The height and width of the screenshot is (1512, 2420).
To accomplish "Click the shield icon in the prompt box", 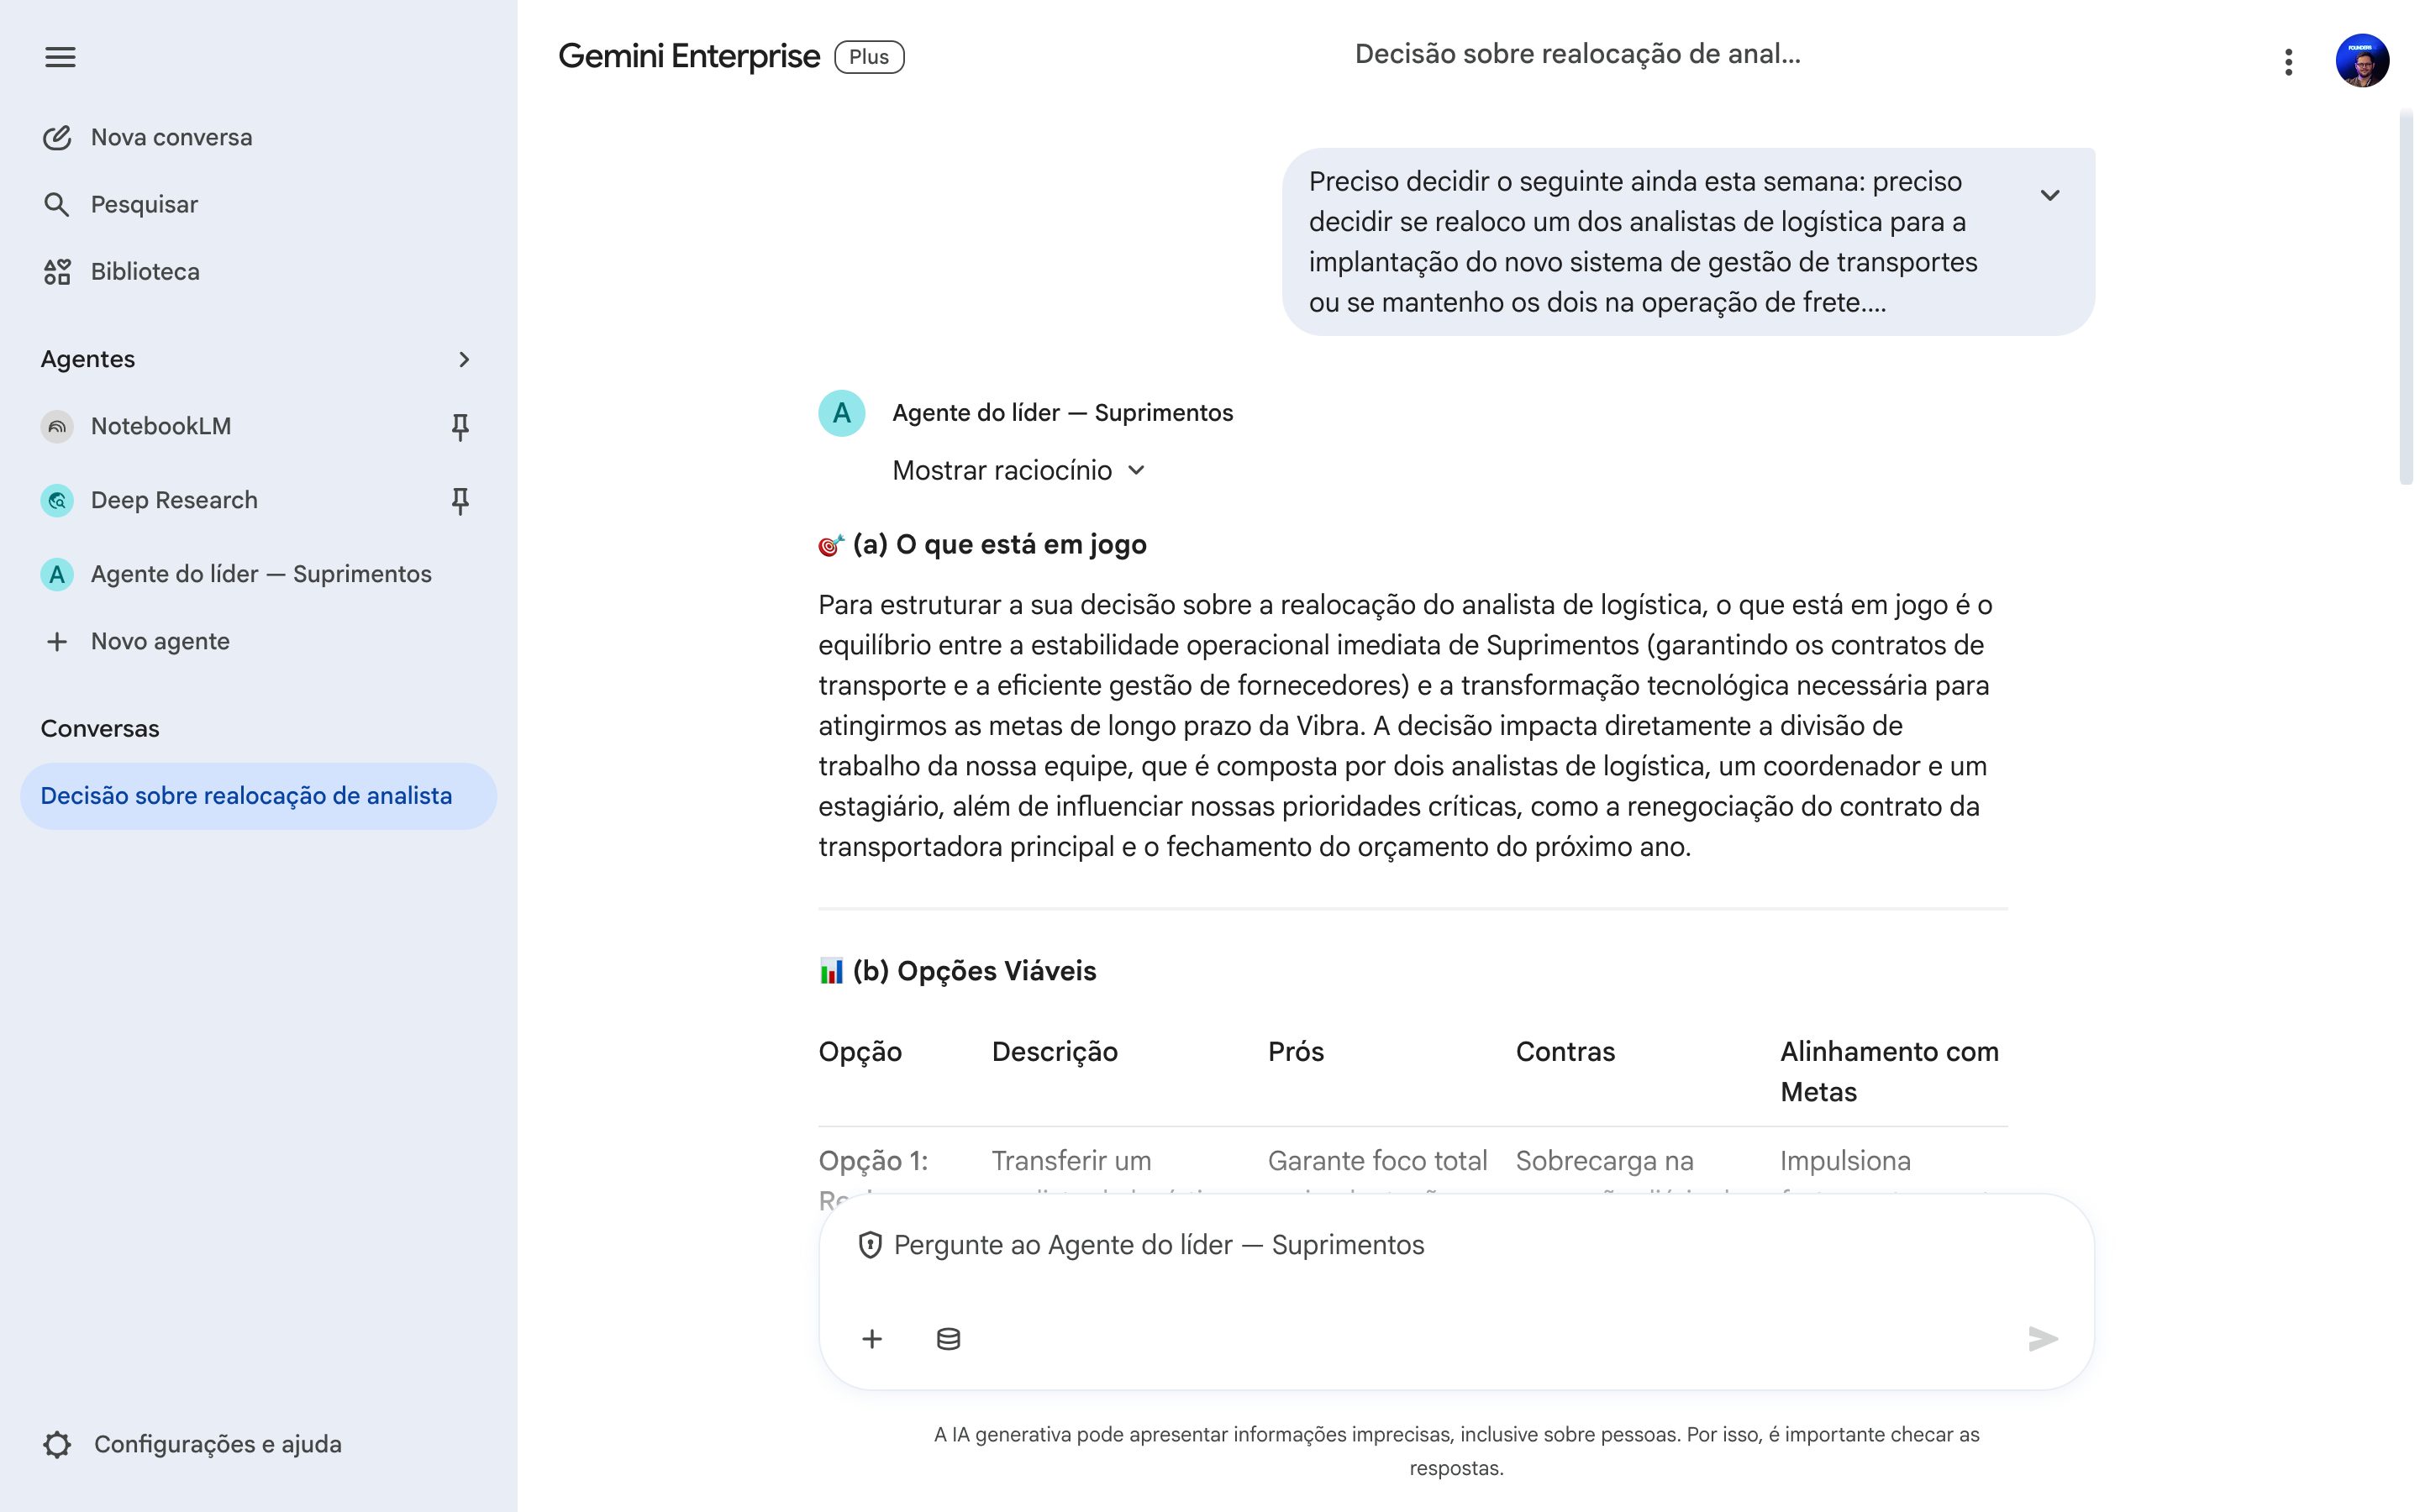I will click(870, 1245).
